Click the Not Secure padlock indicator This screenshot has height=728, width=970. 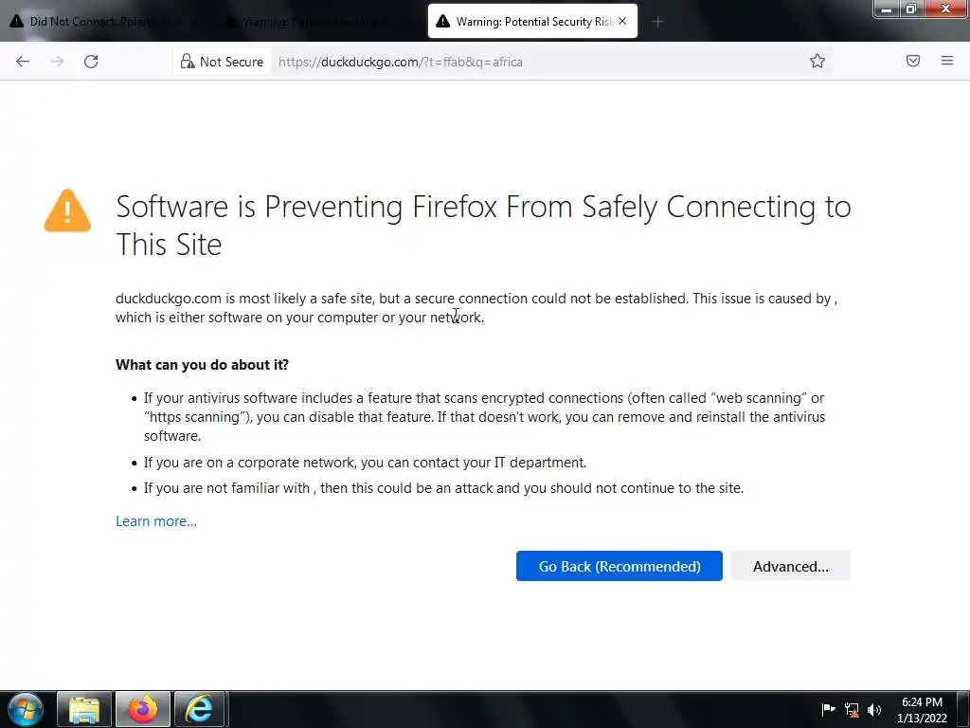(x=222, y=62)
